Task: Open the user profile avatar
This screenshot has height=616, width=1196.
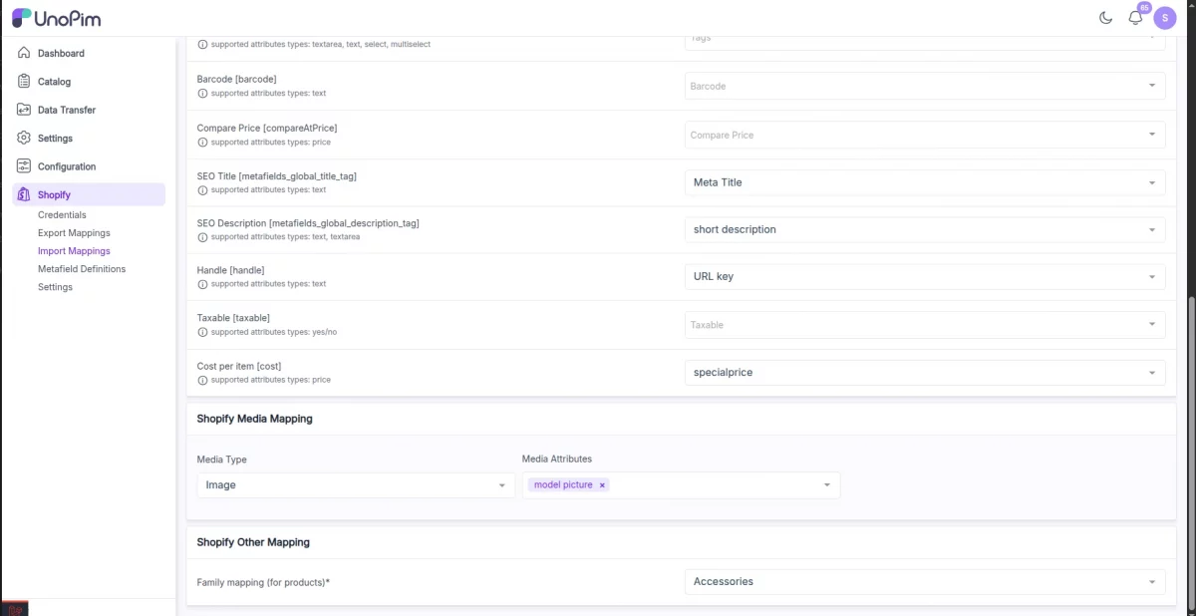Action: (1164, 18)
